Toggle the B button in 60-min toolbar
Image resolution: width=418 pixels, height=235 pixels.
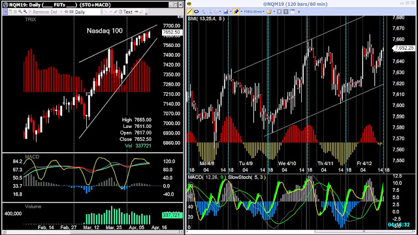279,12
